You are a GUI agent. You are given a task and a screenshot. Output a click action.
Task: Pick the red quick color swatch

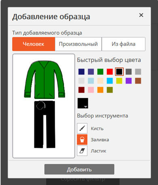pyautogui.click(x=110, y=72)
